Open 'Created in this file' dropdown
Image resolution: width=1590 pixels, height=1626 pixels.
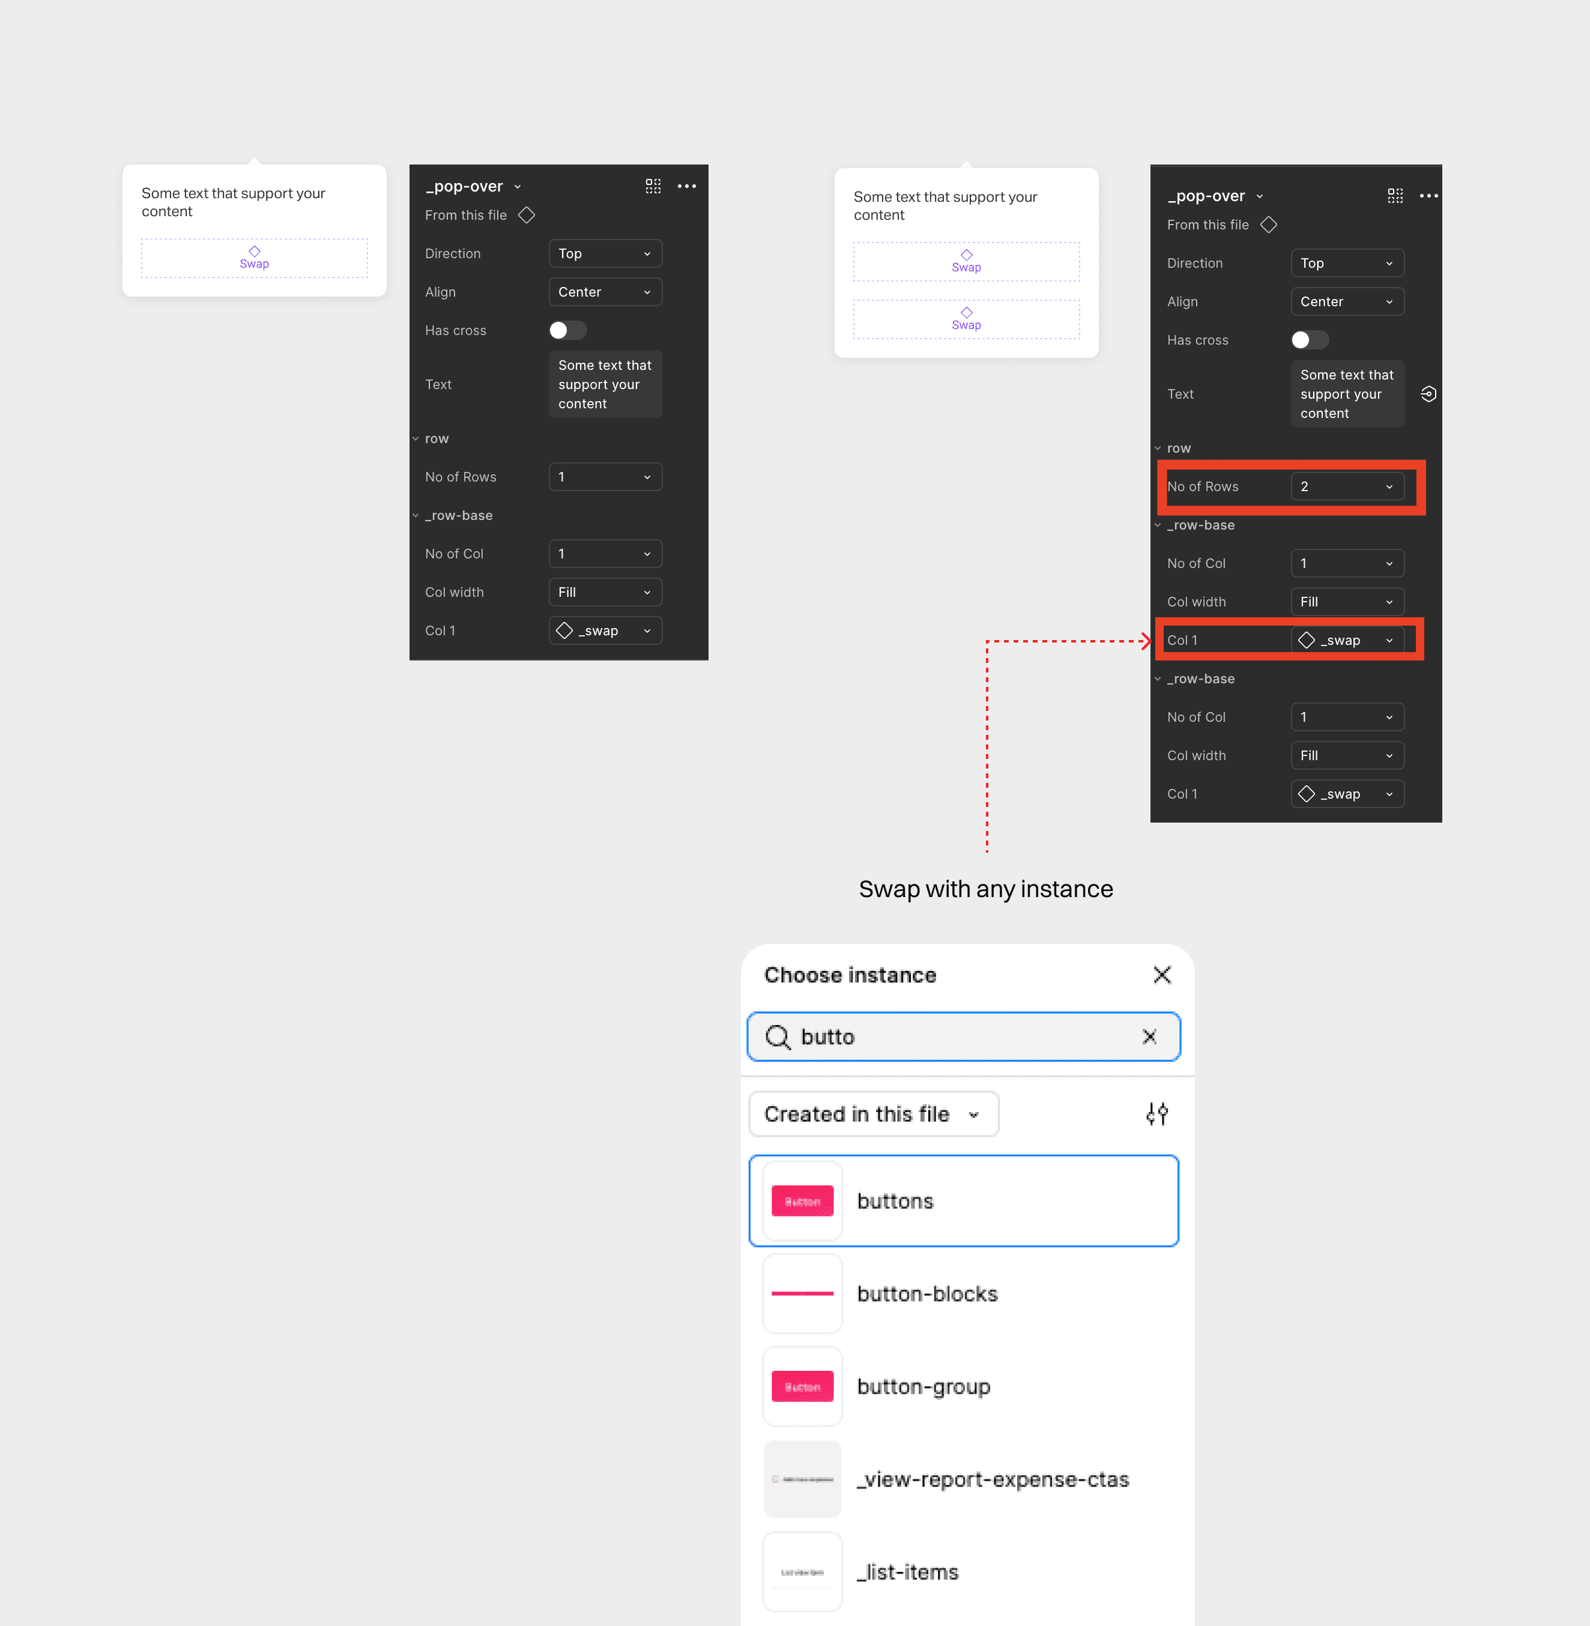(872, 1114)
